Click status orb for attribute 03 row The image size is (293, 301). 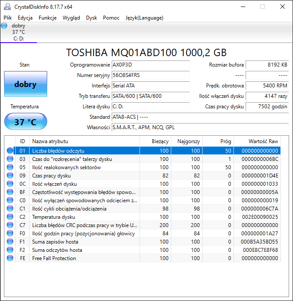point(10,159)
